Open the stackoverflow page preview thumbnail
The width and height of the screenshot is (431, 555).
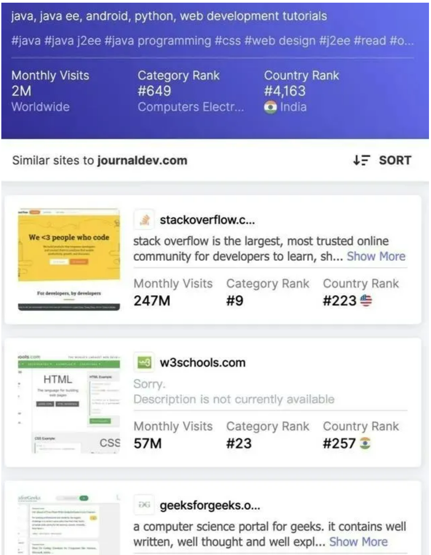pos(69,260)
